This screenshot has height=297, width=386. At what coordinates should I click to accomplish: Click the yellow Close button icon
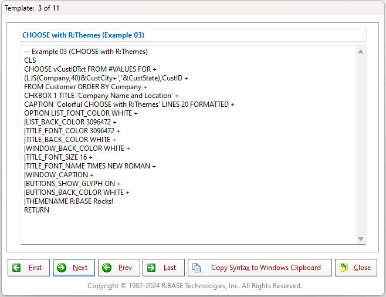(x=344, y=268)
